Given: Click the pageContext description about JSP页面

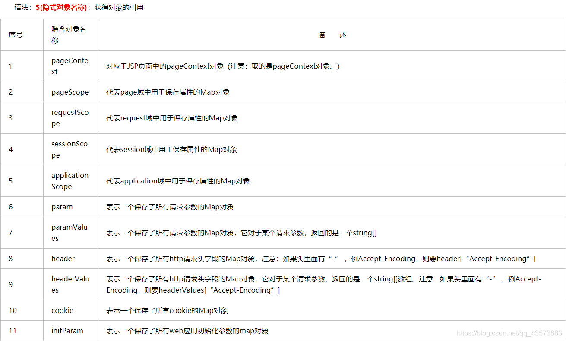Looking at the screenshot, I should [223, 66].
